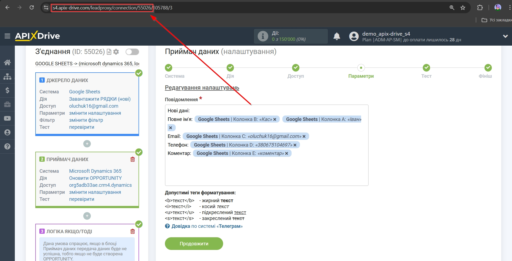Open the Home icon in the sidebar
Viewport: 512px width, 261px height.
tap(7, 62)
